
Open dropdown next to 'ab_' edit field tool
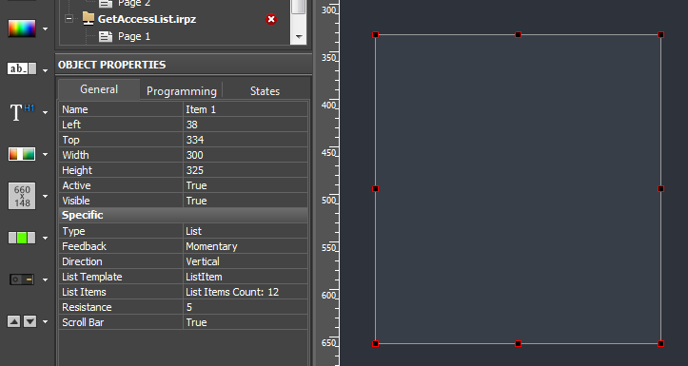pyautogui.click(x=45, y=70)
